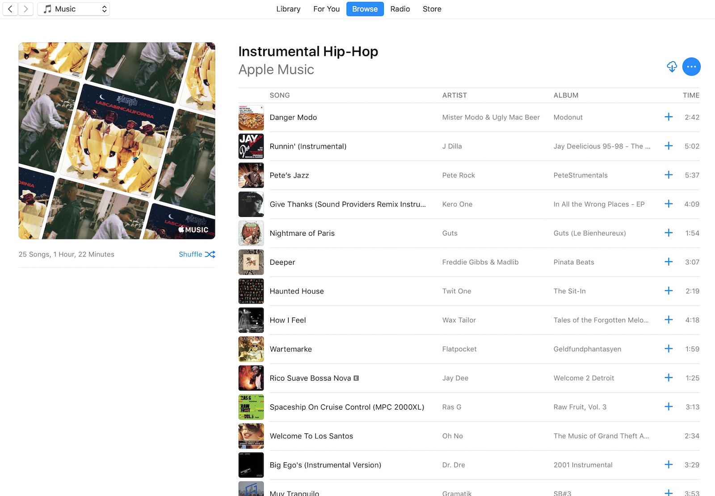Add Deeper to library
This screenshot has width=715, height=496.
point(669,262)
